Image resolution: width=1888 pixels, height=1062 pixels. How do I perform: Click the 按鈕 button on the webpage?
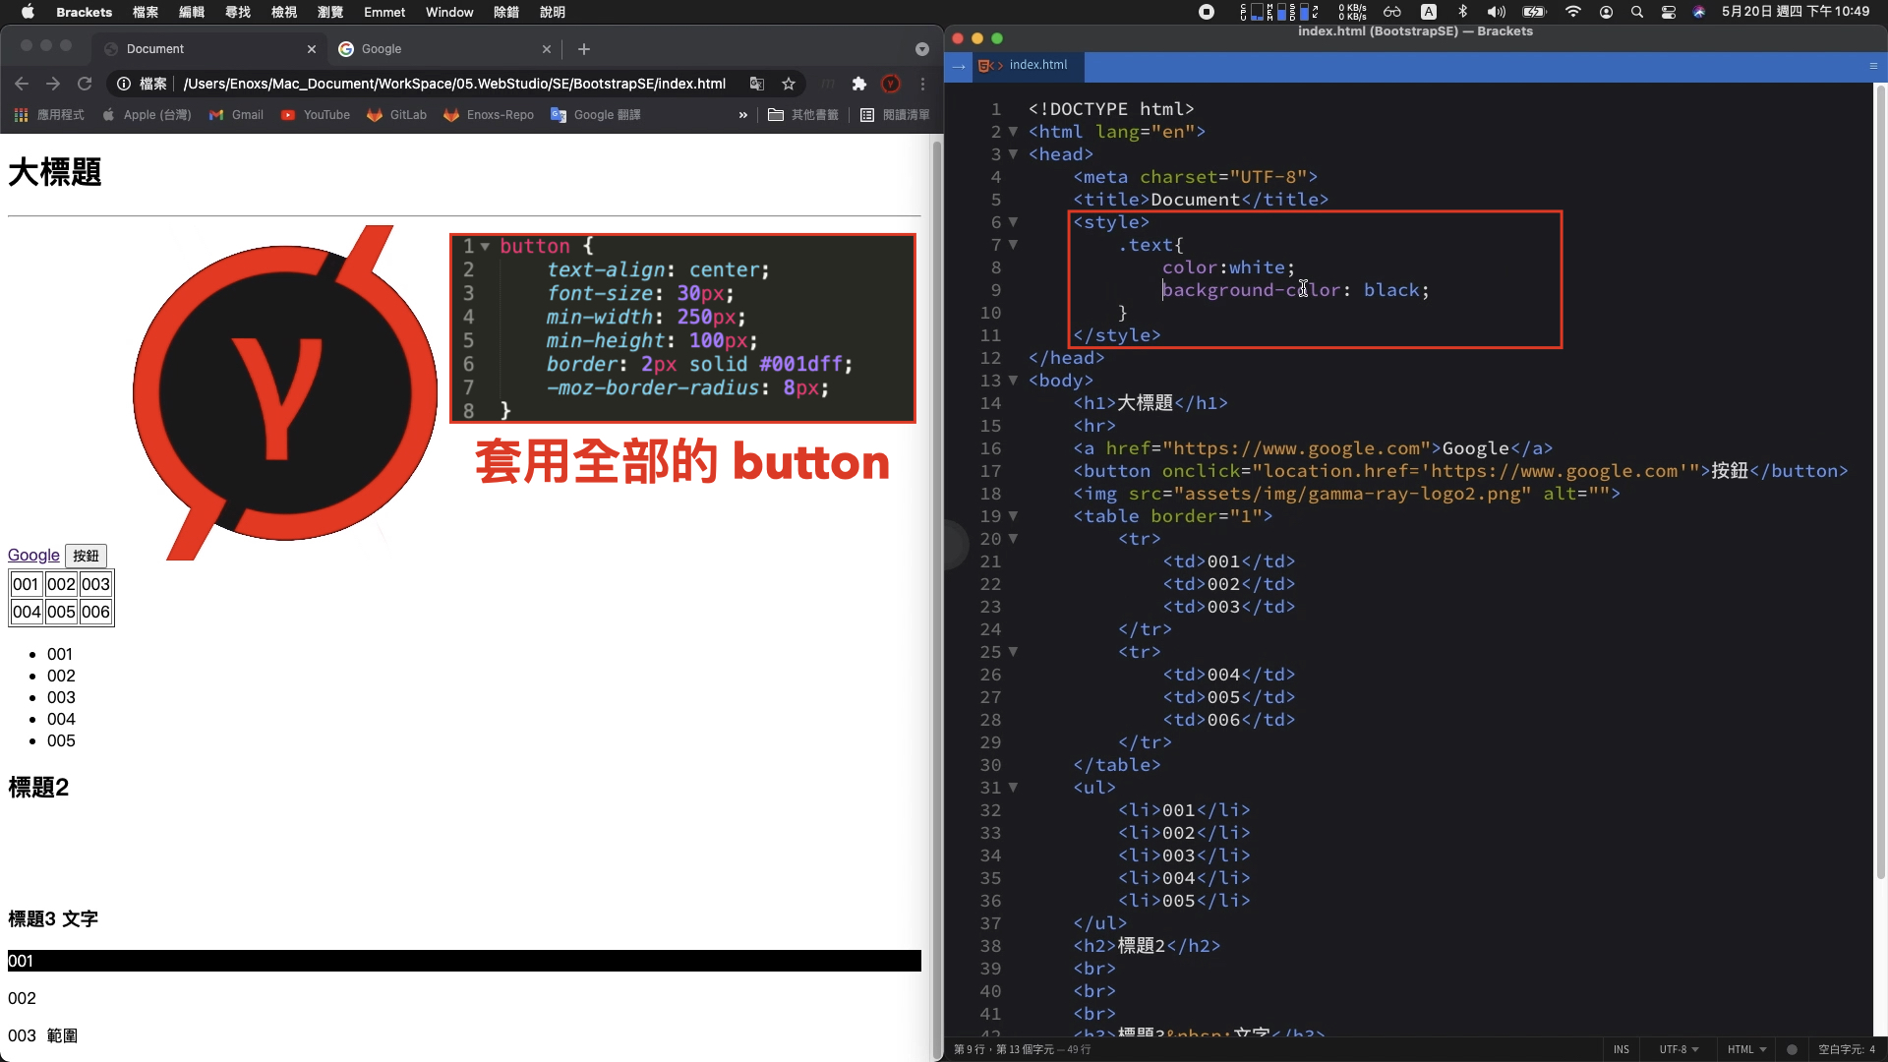pos(86,556)
